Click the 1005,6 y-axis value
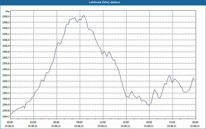Screen dimensions: 206x129 tap(6, 63)
